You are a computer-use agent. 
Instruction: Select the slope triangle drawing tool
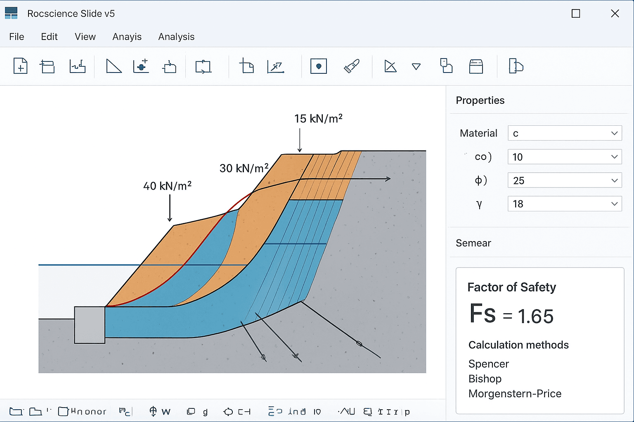click(x=114, y=66)
